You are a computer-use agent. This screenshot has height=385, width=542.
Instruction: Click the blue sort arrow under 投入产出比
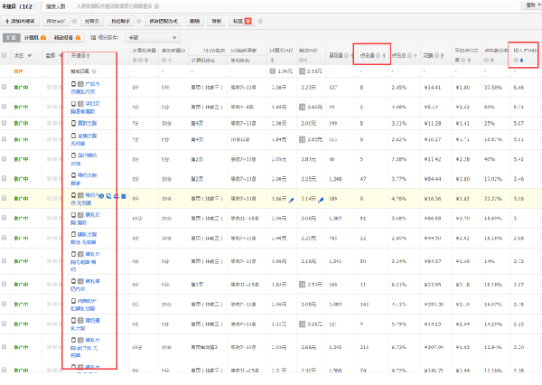coord(521,61)
